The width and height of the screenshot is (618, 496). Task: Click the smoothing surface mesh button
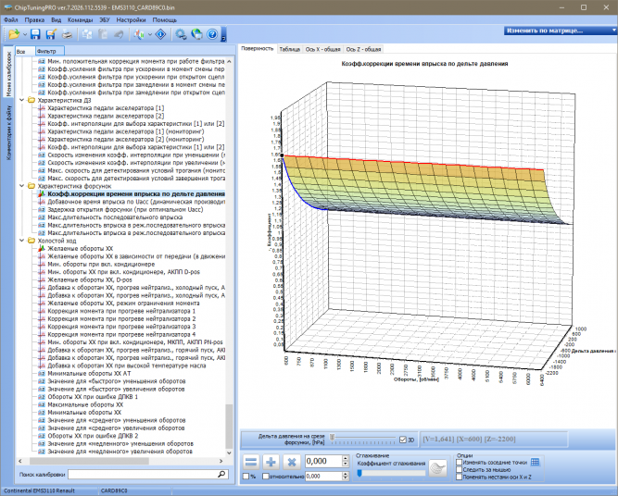pyautogui.click(x=438, y=468)
